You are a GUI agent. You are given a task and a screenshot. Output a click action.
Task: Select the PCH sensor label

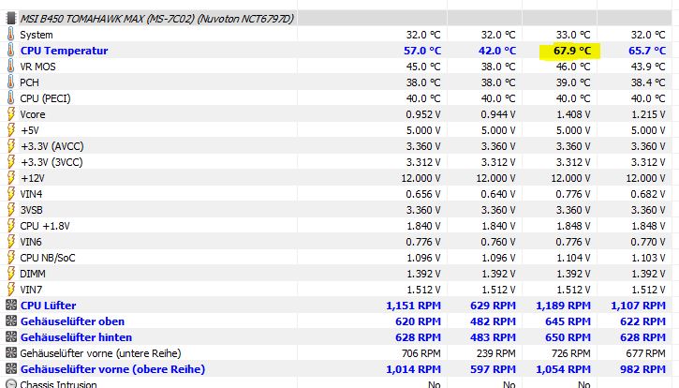tap(29, 82)
